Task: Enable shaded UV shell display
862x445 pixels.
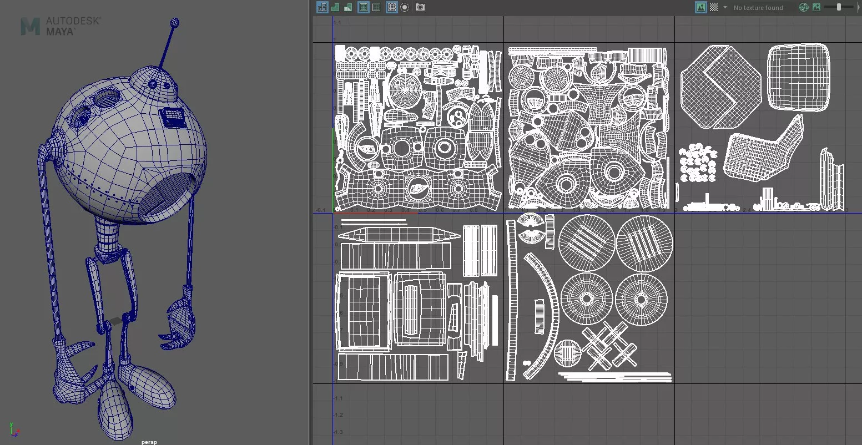Action: click(335, 7)
